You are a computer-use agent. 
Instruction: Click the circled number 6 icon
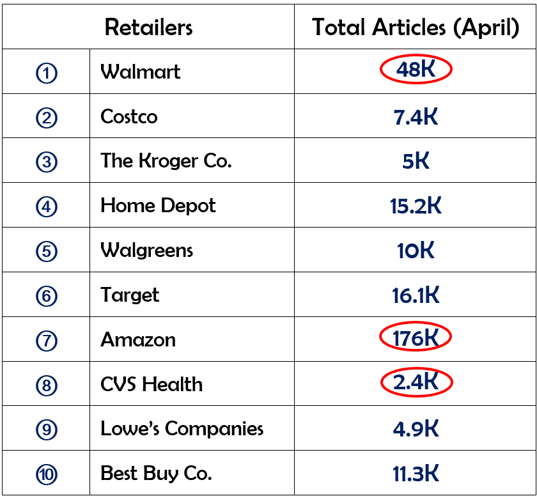pos(47,296)
